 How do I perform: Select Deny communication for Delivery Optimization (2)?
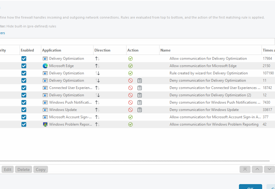coord(210,95)
